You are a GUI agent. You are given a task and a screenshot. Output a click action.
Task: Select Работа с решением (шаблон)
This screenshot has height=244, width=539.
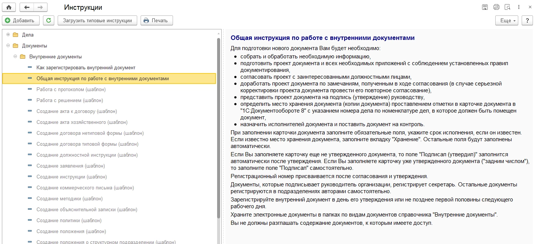(x=70, y=100)
